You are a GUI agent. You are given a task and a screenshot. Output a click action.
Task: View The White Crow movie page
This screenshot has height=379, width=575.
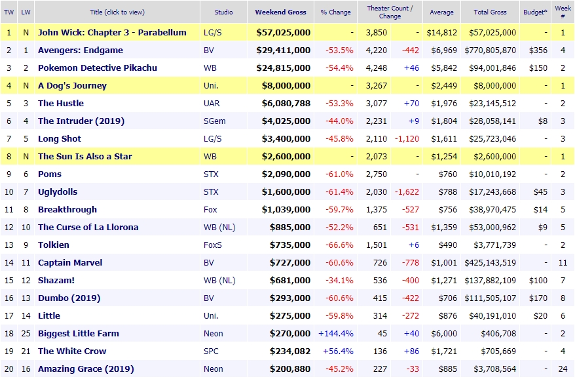pos(72,351)
